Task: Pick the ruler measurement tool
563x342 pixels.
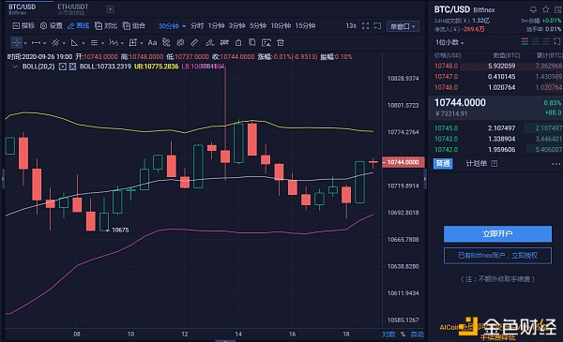Action: pos(194,43)
